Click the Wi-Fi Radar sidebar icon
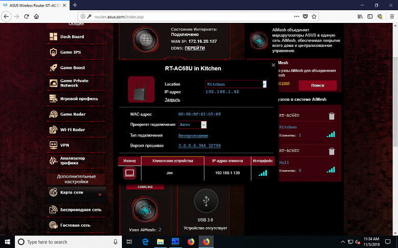The image size is (398, 248). click(53, 130)
